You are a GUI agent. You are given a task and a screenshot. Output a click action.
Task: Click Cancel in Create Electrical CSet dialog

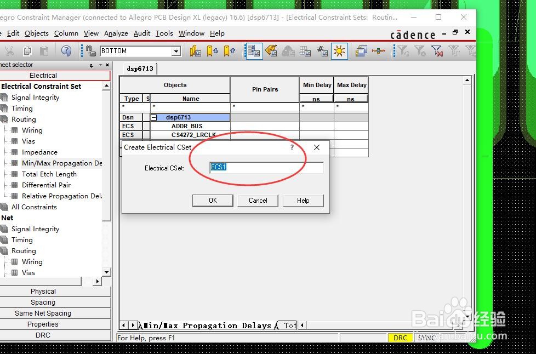258,201
